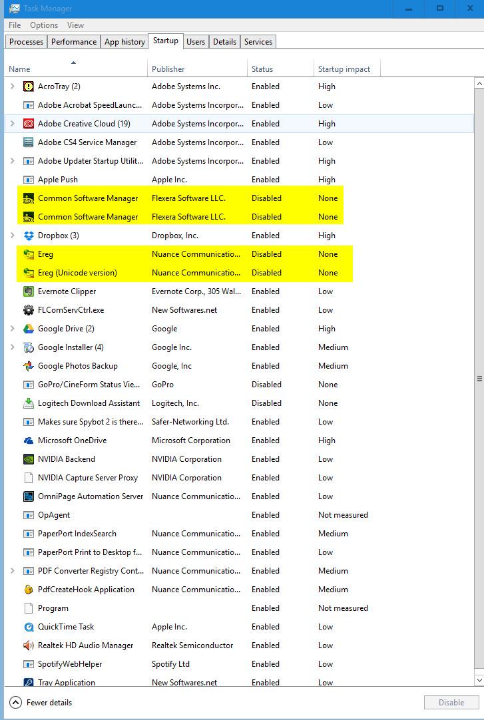Sort by the Status column header
The height and width of the screenshot is (720, 484).
click(x=280, y=69)
